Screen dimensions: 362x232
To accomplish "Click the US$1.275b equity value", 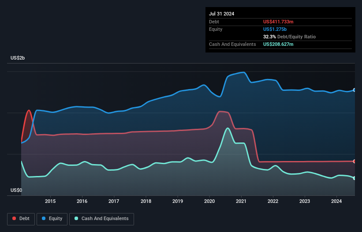I will click(275, 29).
